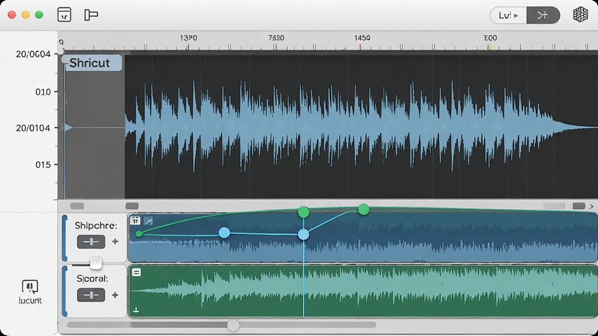Viewport: 598px width, 336px height.
Task: Click the yellow-green marker near E00 on the ruler
Action: point(491,47)
